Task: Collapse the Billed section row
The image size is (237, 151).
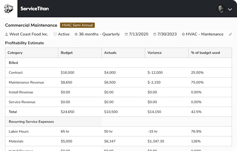Action: click(118, 63)
